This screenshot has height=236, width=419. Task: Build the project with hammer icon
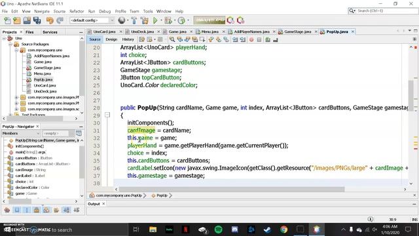[134, 20]
